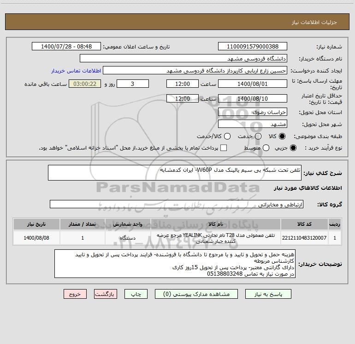Click the row number cell 1
The image size is (355, 344).
pyautogui.click(x=335, y=238)
